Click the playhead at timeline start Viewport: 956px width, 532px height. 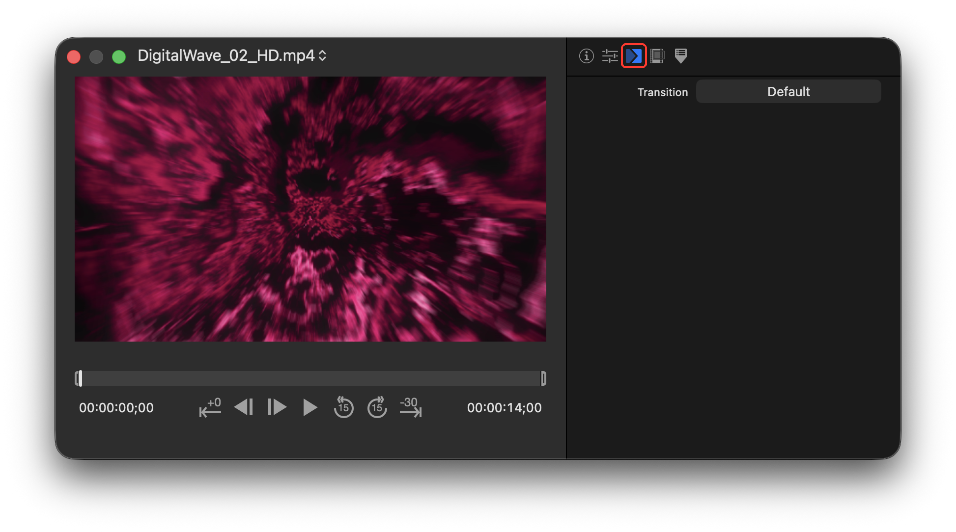point(80,378)
